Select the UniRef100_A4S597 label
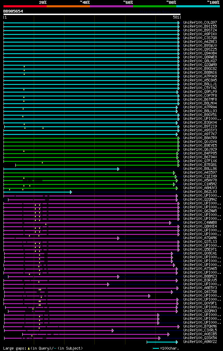 tap(200, 173)
